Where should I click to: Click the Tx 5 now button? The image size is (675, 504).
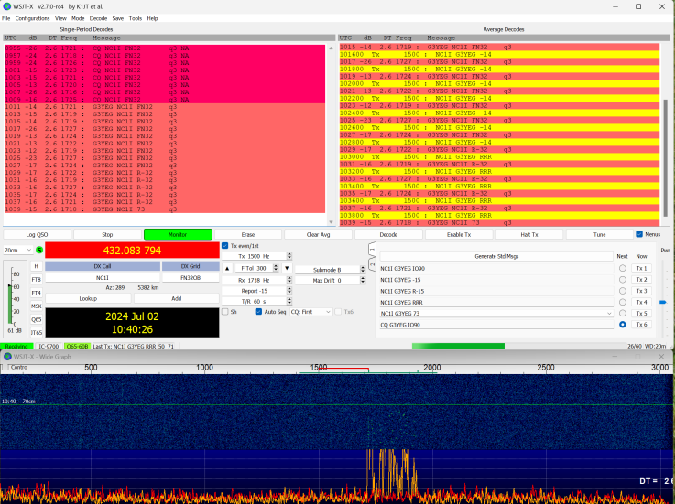click(641, 314)
